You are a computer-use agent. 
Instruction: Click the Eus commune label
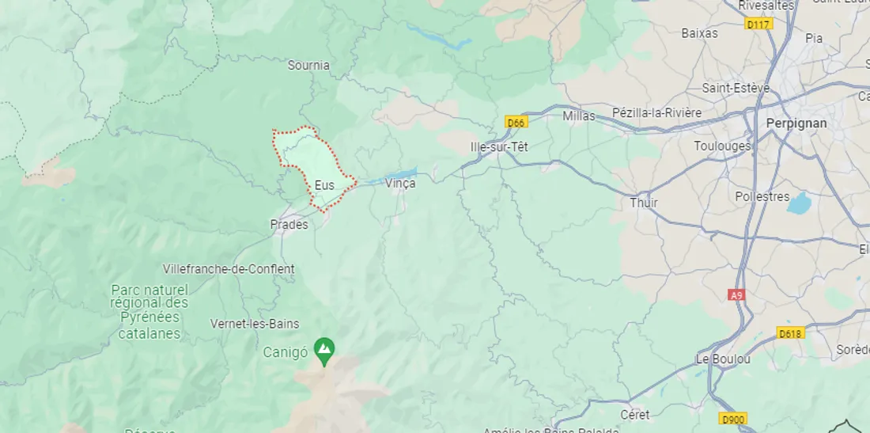click(324, 185)
